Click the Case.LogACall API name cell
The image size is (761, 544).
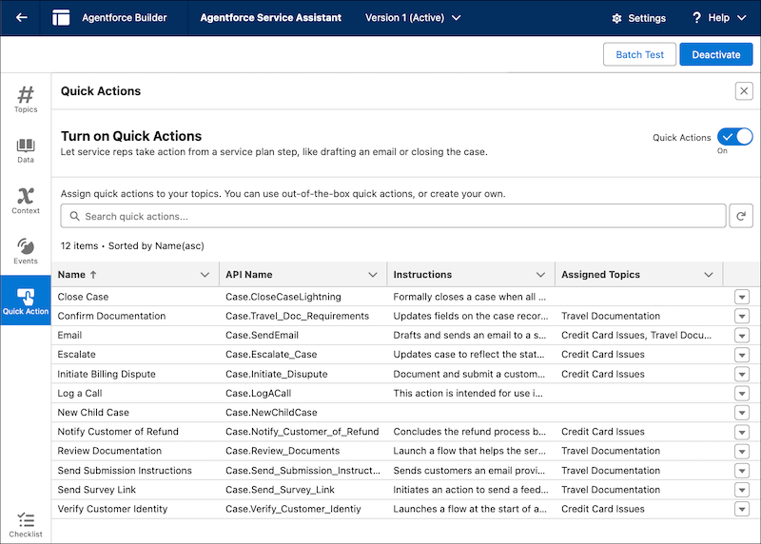[x=302, y=393]
